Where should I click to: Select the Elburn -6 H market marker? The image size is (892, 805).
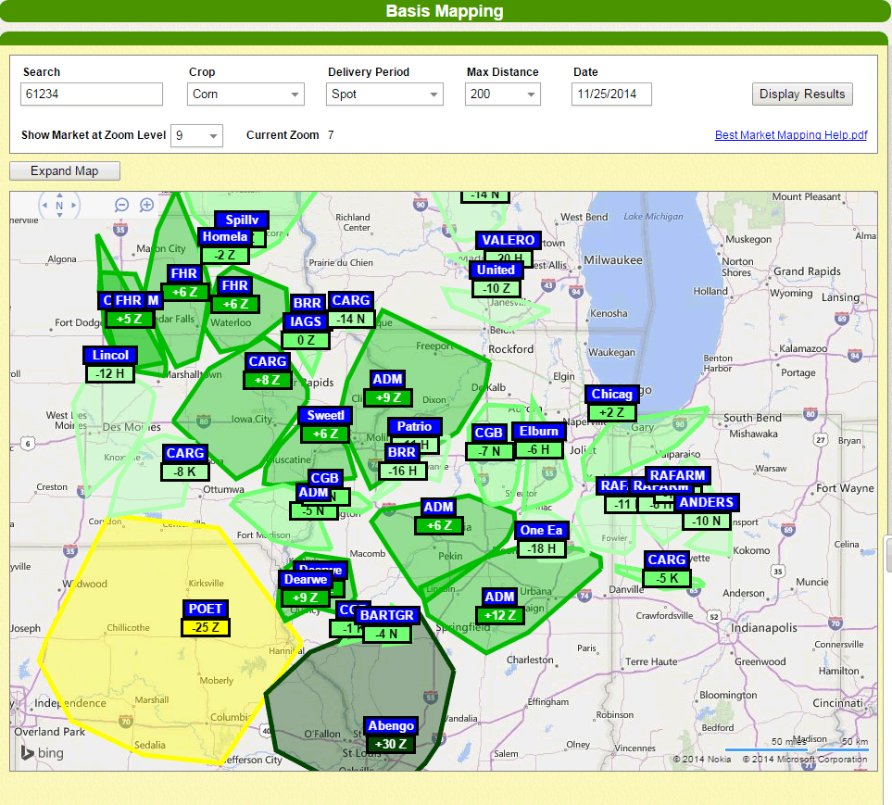tap(539, 440)
